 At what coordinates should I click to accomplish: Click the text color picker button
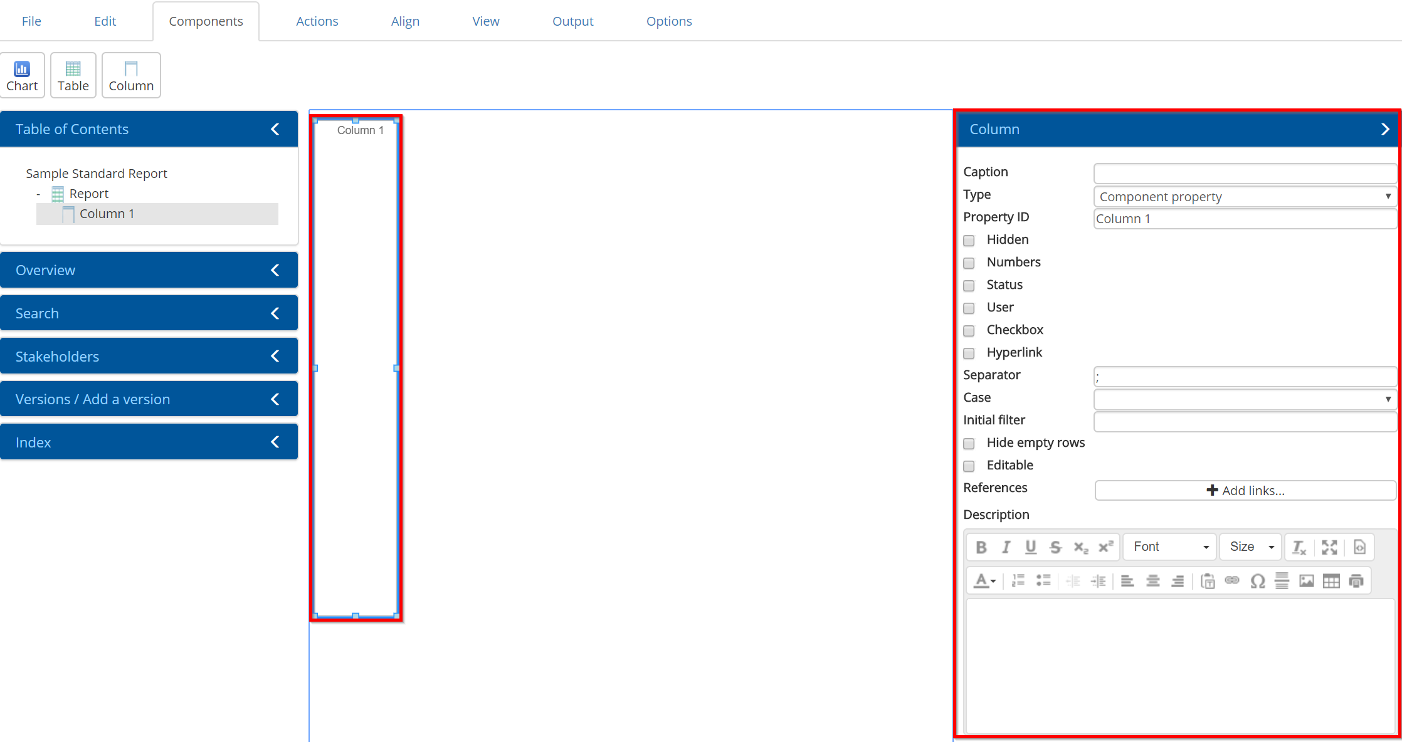984,581
